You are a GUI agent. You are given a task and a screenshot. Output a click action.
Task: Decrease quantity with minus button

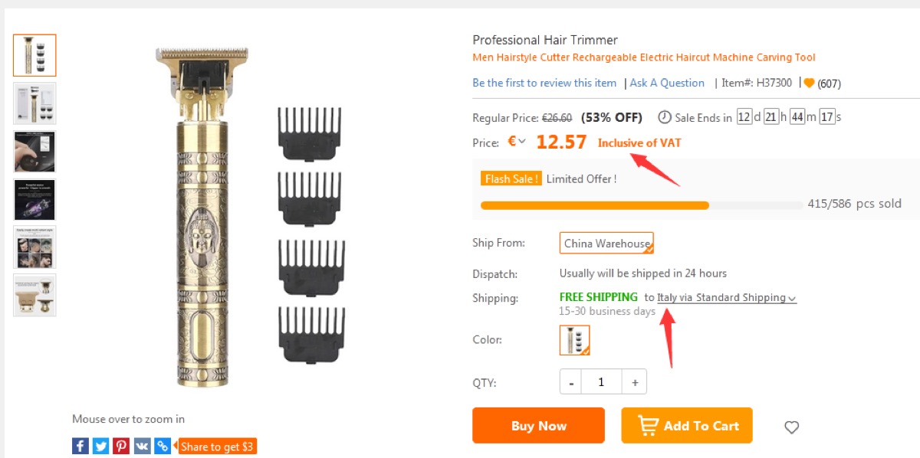point(571,381)
